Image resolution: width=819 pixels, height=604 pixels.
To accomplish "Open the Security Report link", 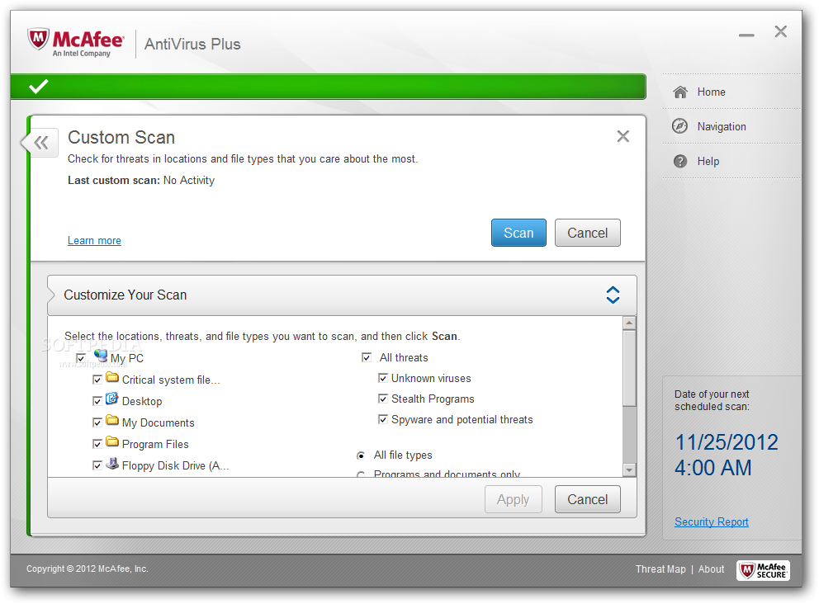I will coord(712,522).
